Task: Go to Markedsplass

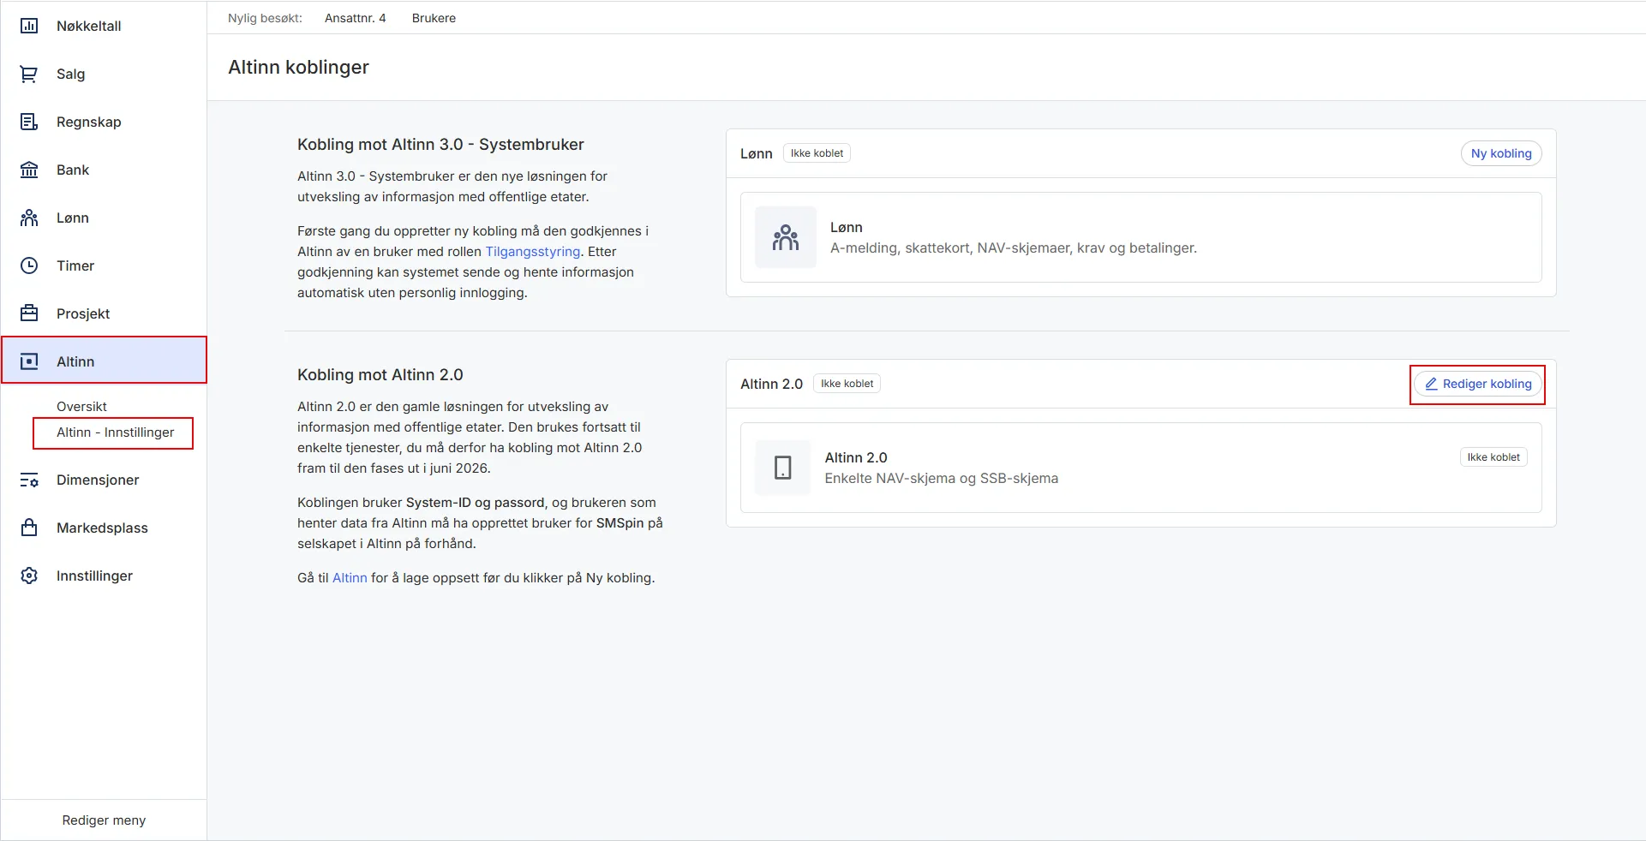Action: coord(104,528)
